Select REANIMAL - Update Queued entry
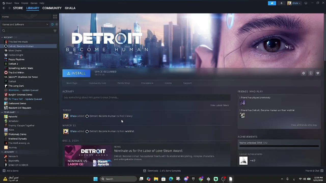The height and width of the screenshot is (183, 326). click(x=23, y=90)
